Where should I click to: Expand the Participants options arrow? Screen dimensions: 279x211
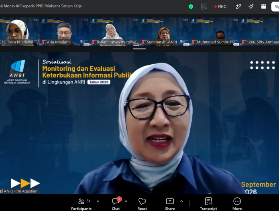tap(98, 201)
